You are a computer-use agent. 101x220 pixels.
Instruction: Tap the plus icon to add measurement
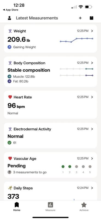80,18
